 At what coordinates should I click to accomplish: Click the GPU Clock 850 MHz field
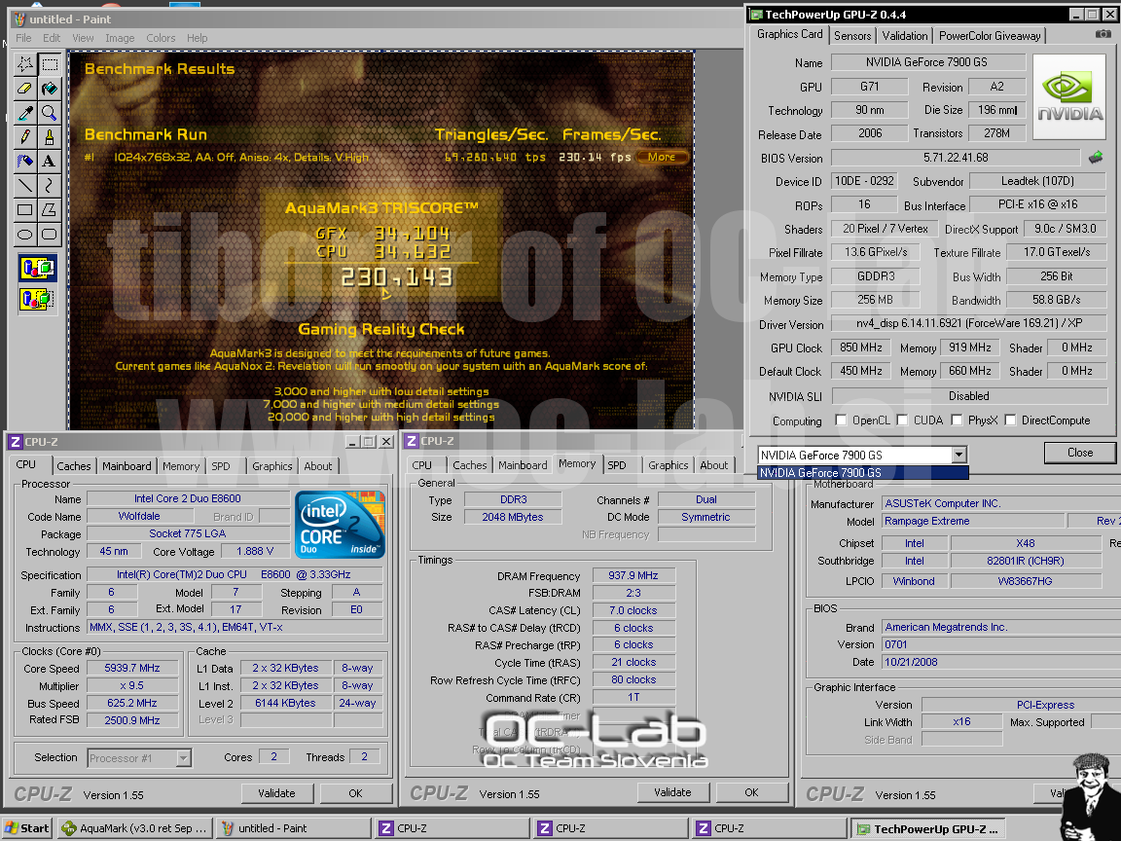[861, 347]
